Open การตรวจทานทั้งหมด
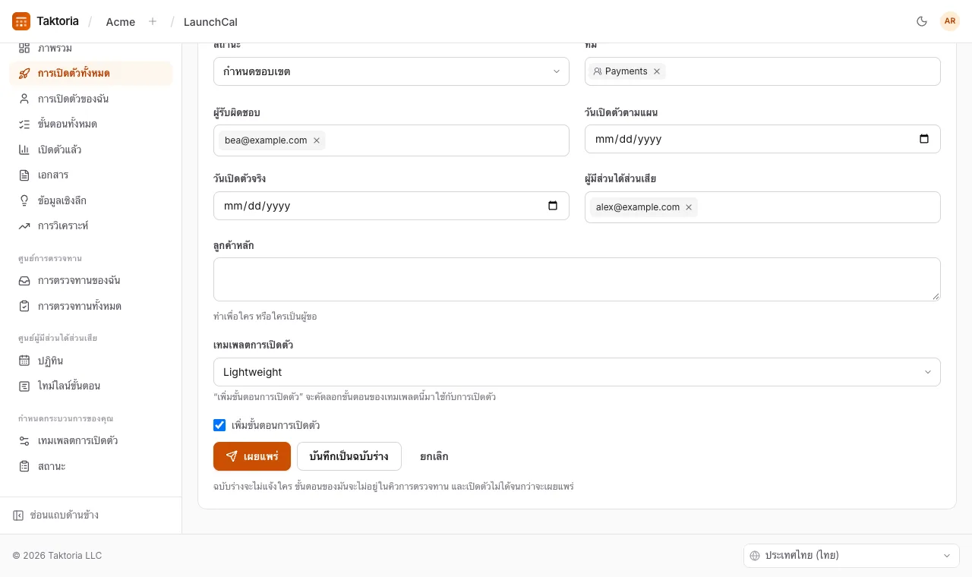 (x=91, y=306)
